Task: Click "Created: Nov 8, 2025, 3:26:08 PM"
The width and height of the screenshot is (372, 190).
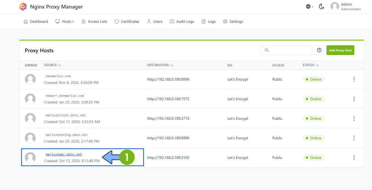Action: coord(71,83)
